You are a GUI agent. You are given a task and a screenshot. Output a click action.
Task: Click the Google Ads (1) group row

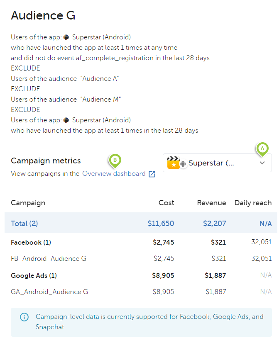pyautogui.click(x=34, y=275)
